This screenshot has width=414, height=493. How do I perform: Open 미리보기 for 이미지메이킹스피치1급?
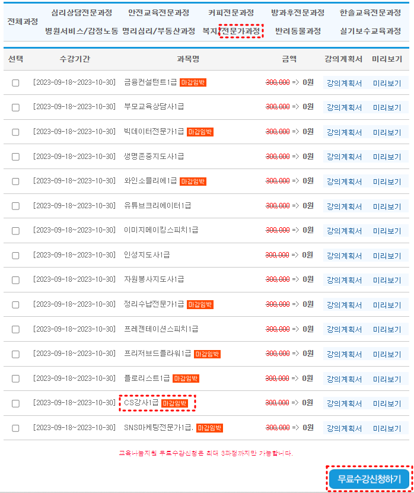point(387,231)
